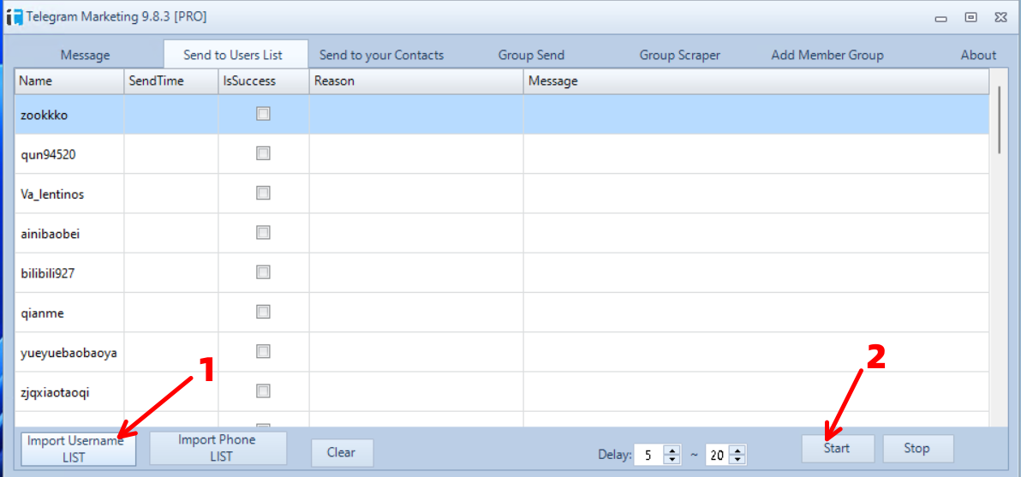Click the Telegram Marketing app icon in title bar

(x=14, y=17)
